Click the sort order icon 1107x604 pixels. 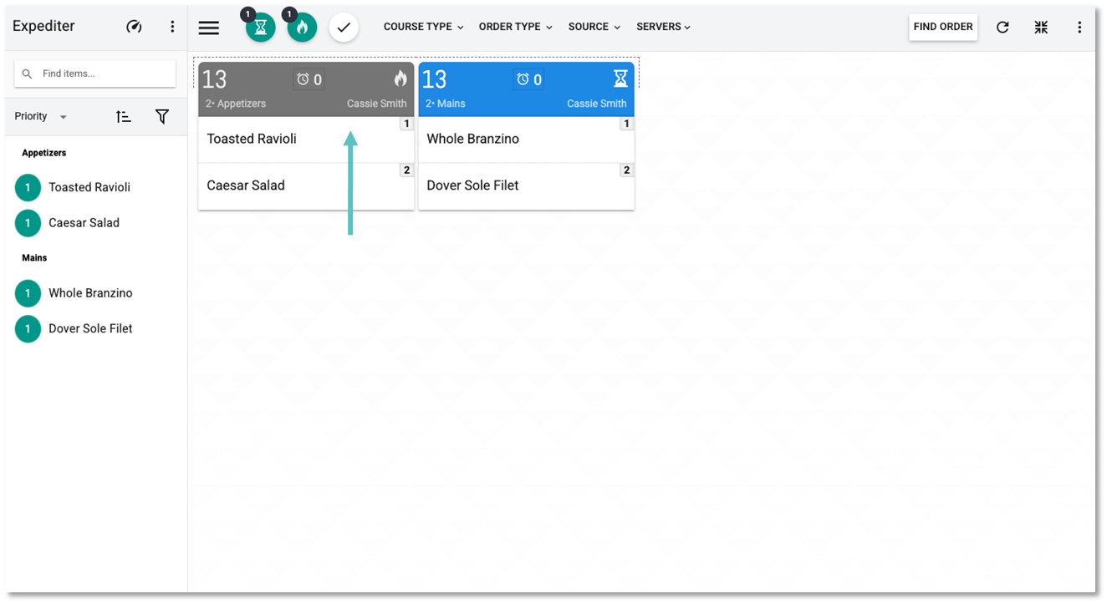pos(124,117)
